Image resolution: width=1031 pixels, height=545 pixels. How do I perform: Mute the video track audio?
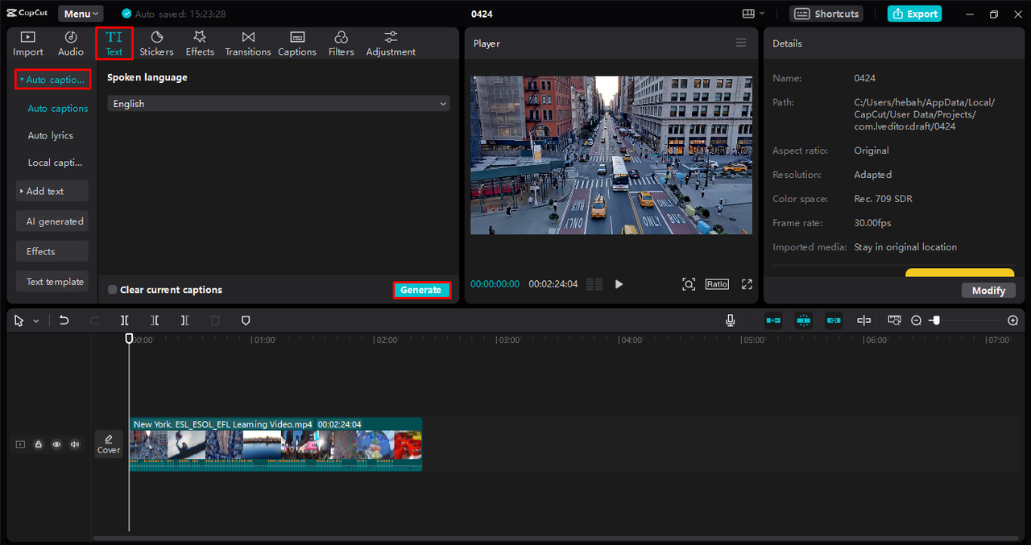[75, 444]
